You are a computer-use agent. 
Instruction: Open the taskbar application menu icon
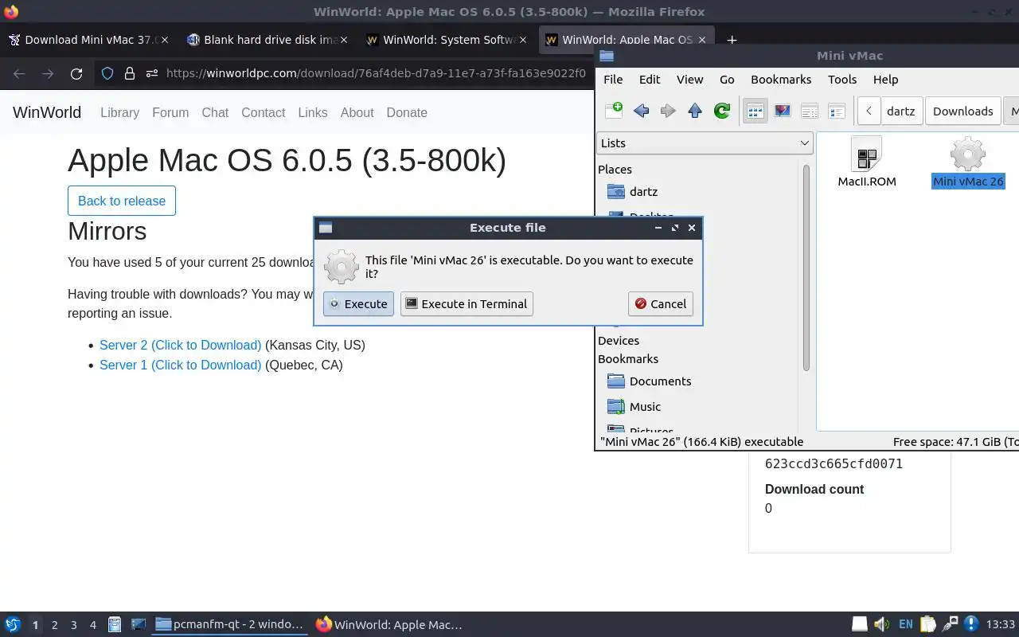pos(12,624)
